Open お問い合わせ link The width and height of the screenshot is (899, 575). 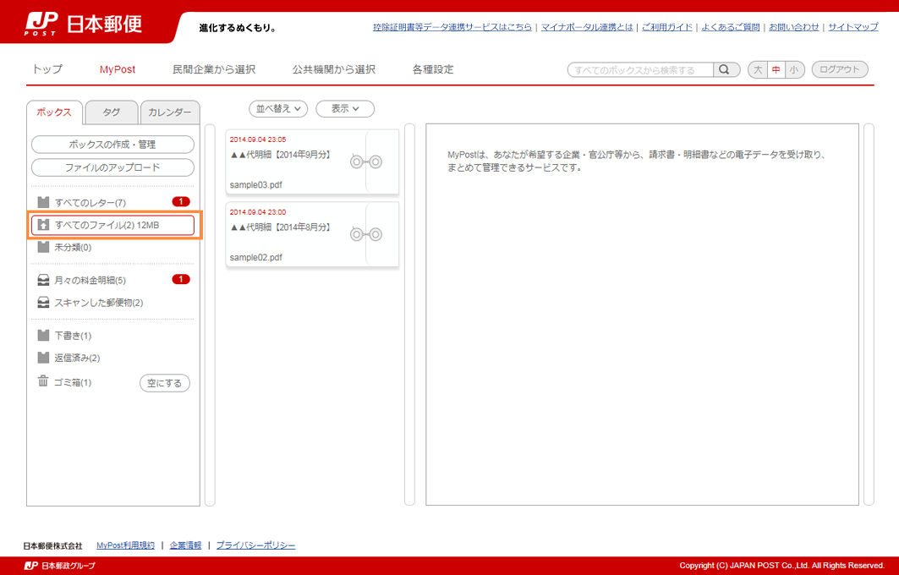[793, 27]
